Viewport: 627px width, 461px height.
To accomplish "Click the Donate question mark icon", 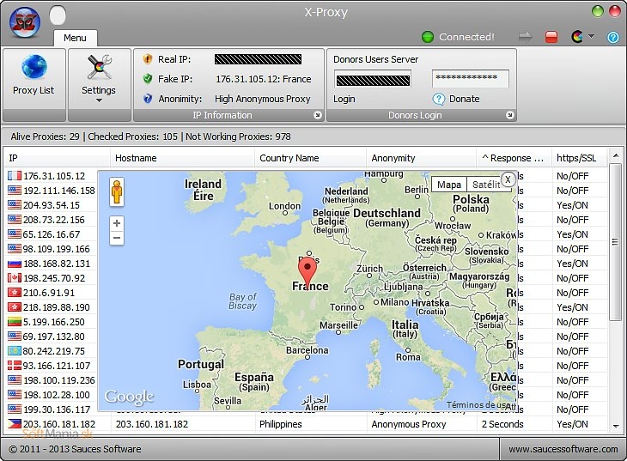I will 439,99.
